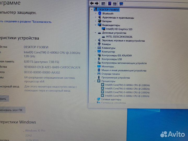Viewport: 188px width, 141px height.
Task: Expand the Камеры category
Action: 95,44
